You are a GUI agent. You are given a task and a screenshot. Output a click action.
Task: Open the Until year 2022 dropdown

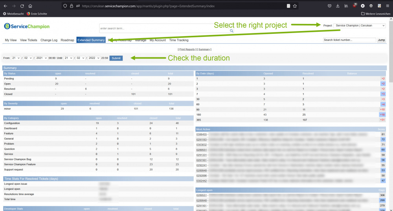point(94,58)
